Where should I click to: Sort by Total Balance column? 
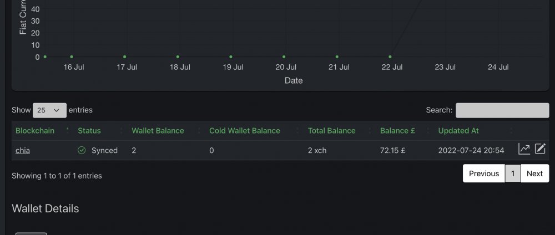(x=332, y=131)
